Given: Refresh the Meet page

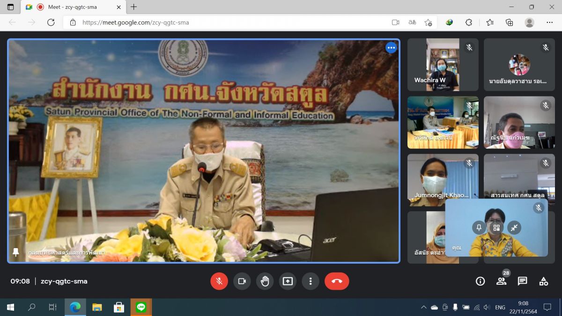Looking at the screenshot, I should point(51,22).
